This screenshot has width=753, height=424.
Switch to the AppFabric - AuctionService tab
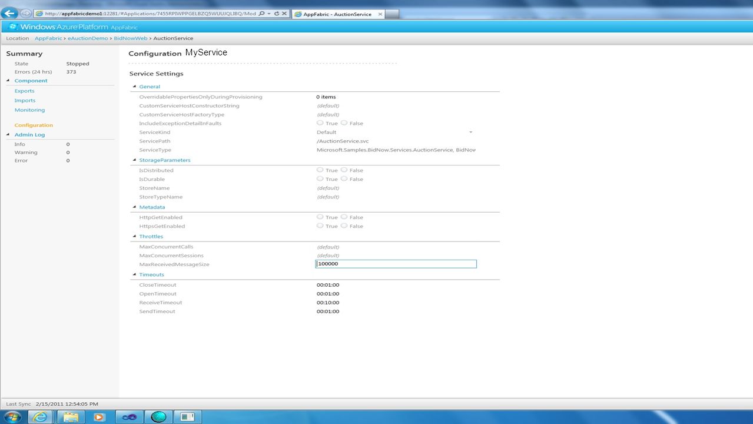337,14
